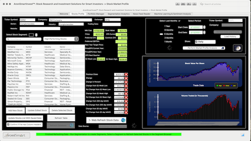Open Machine Learning & Sentiment Analysis tab
The image size is (251, 141).
tap(173, 14)
